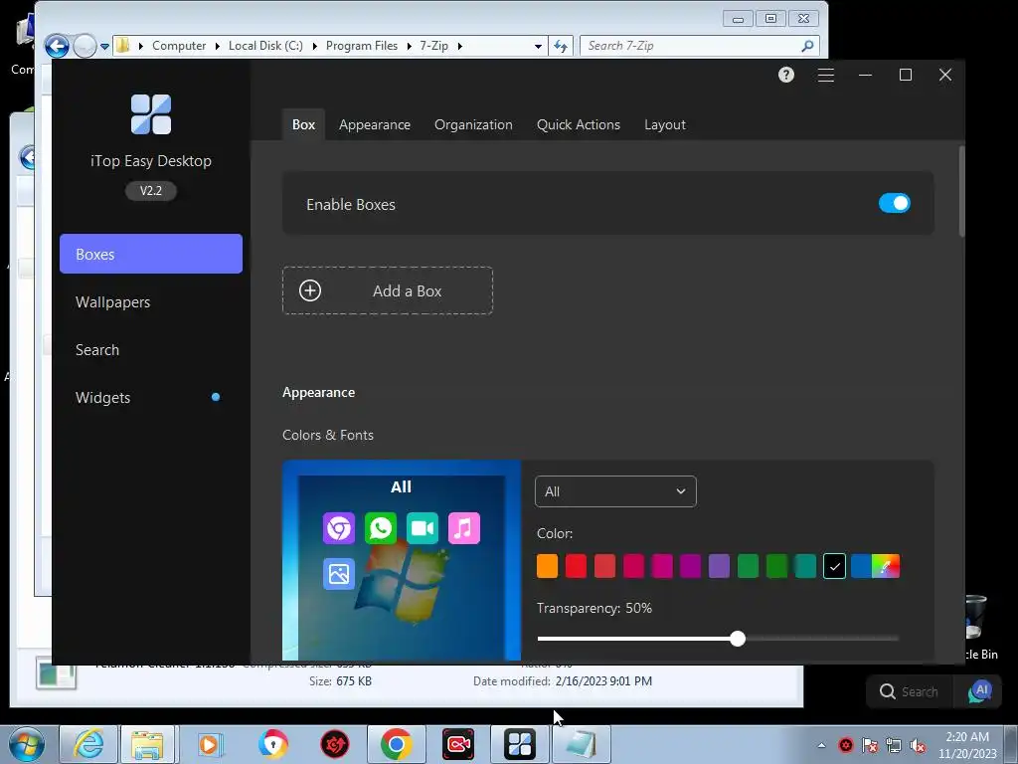Toggle the Enable Boxes switch
This screenshot has width=1018, height=764.
point(894,203)
